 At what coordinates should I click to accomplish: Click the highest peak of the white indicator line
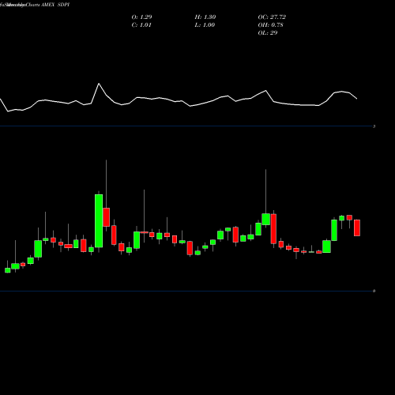pyautogui.click(x=99, y=84)
